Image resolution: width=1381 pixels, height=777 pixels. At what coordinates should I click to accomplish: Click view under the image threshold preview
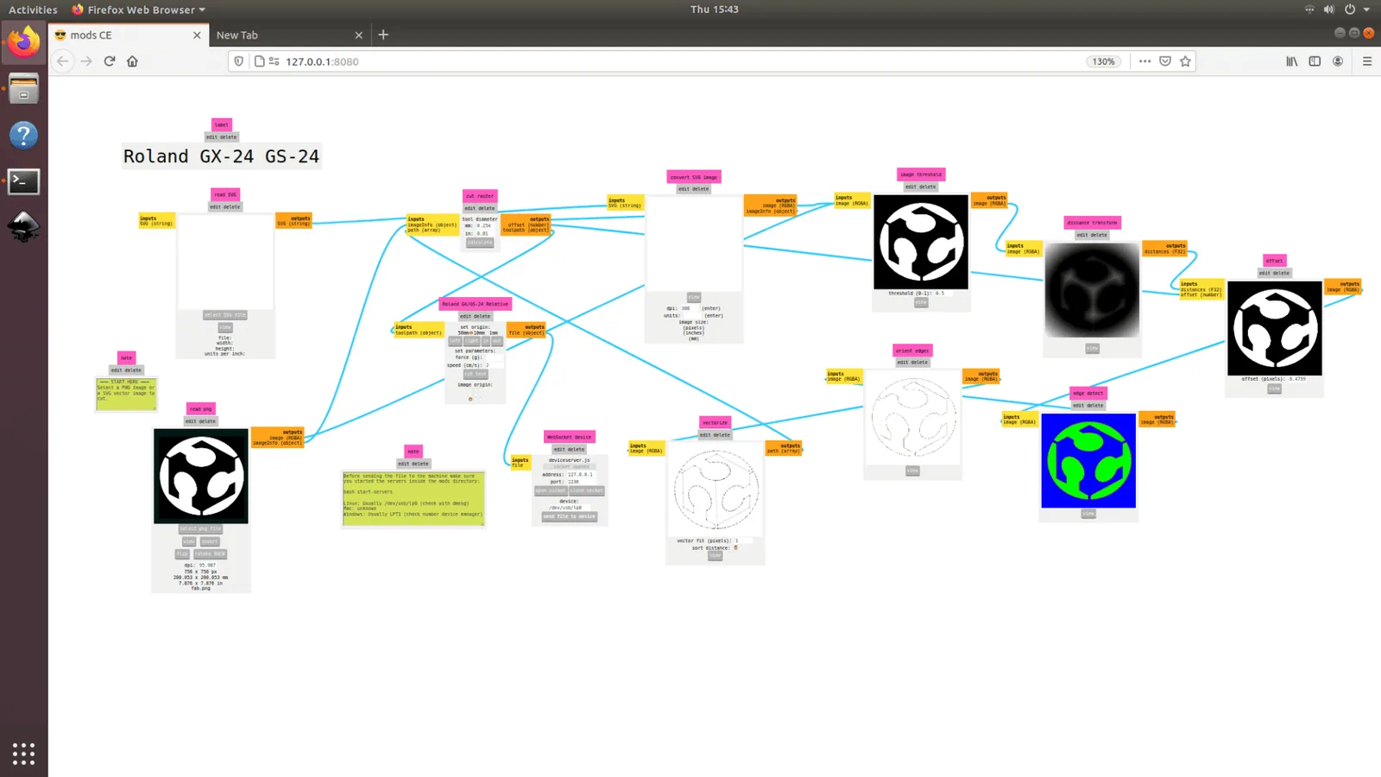click(921, 302)
